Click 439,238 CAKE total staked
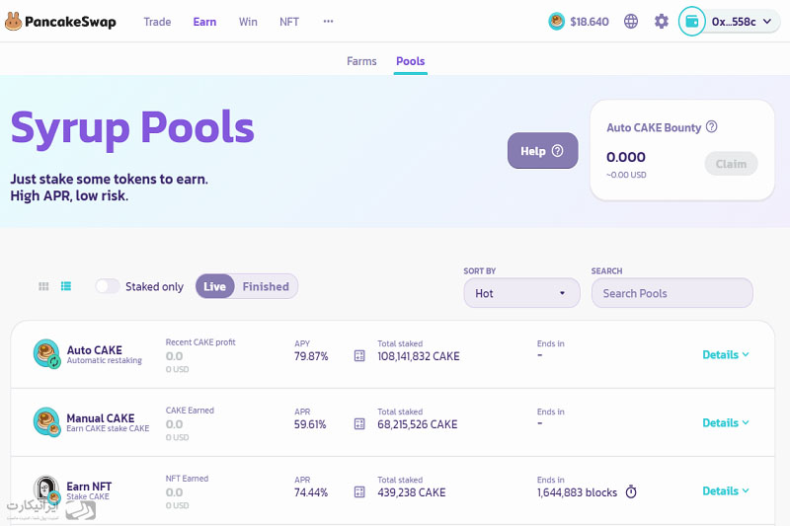The image size is (790, 526). coord(411,492)
